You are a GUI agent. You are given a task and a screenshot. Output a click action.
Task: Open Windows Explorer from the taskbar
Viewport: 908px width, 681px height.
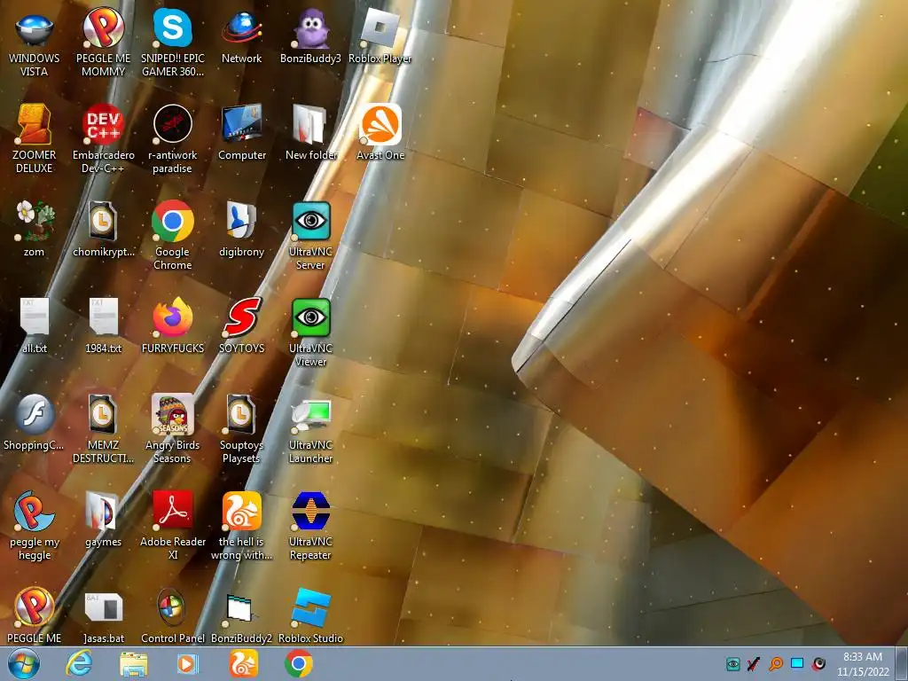click(134, 663)
